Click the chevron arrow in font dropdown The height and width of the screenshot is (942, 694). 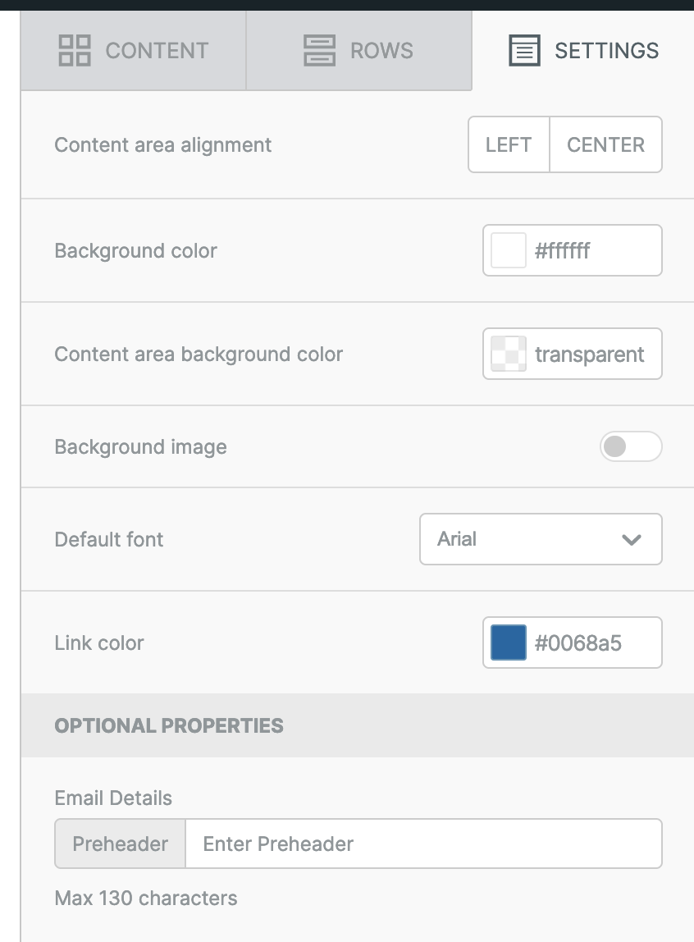click(632, 539)
